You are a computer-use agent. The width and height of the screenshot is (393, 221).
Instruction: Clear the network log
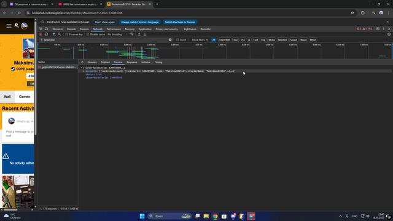pyautogui.click(x=47, y=34)
